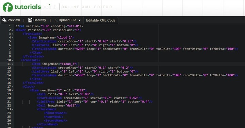This screenshot has height=128, width=245.
Task: Click the Beautify document icon
Action: [x=30, y=20]
